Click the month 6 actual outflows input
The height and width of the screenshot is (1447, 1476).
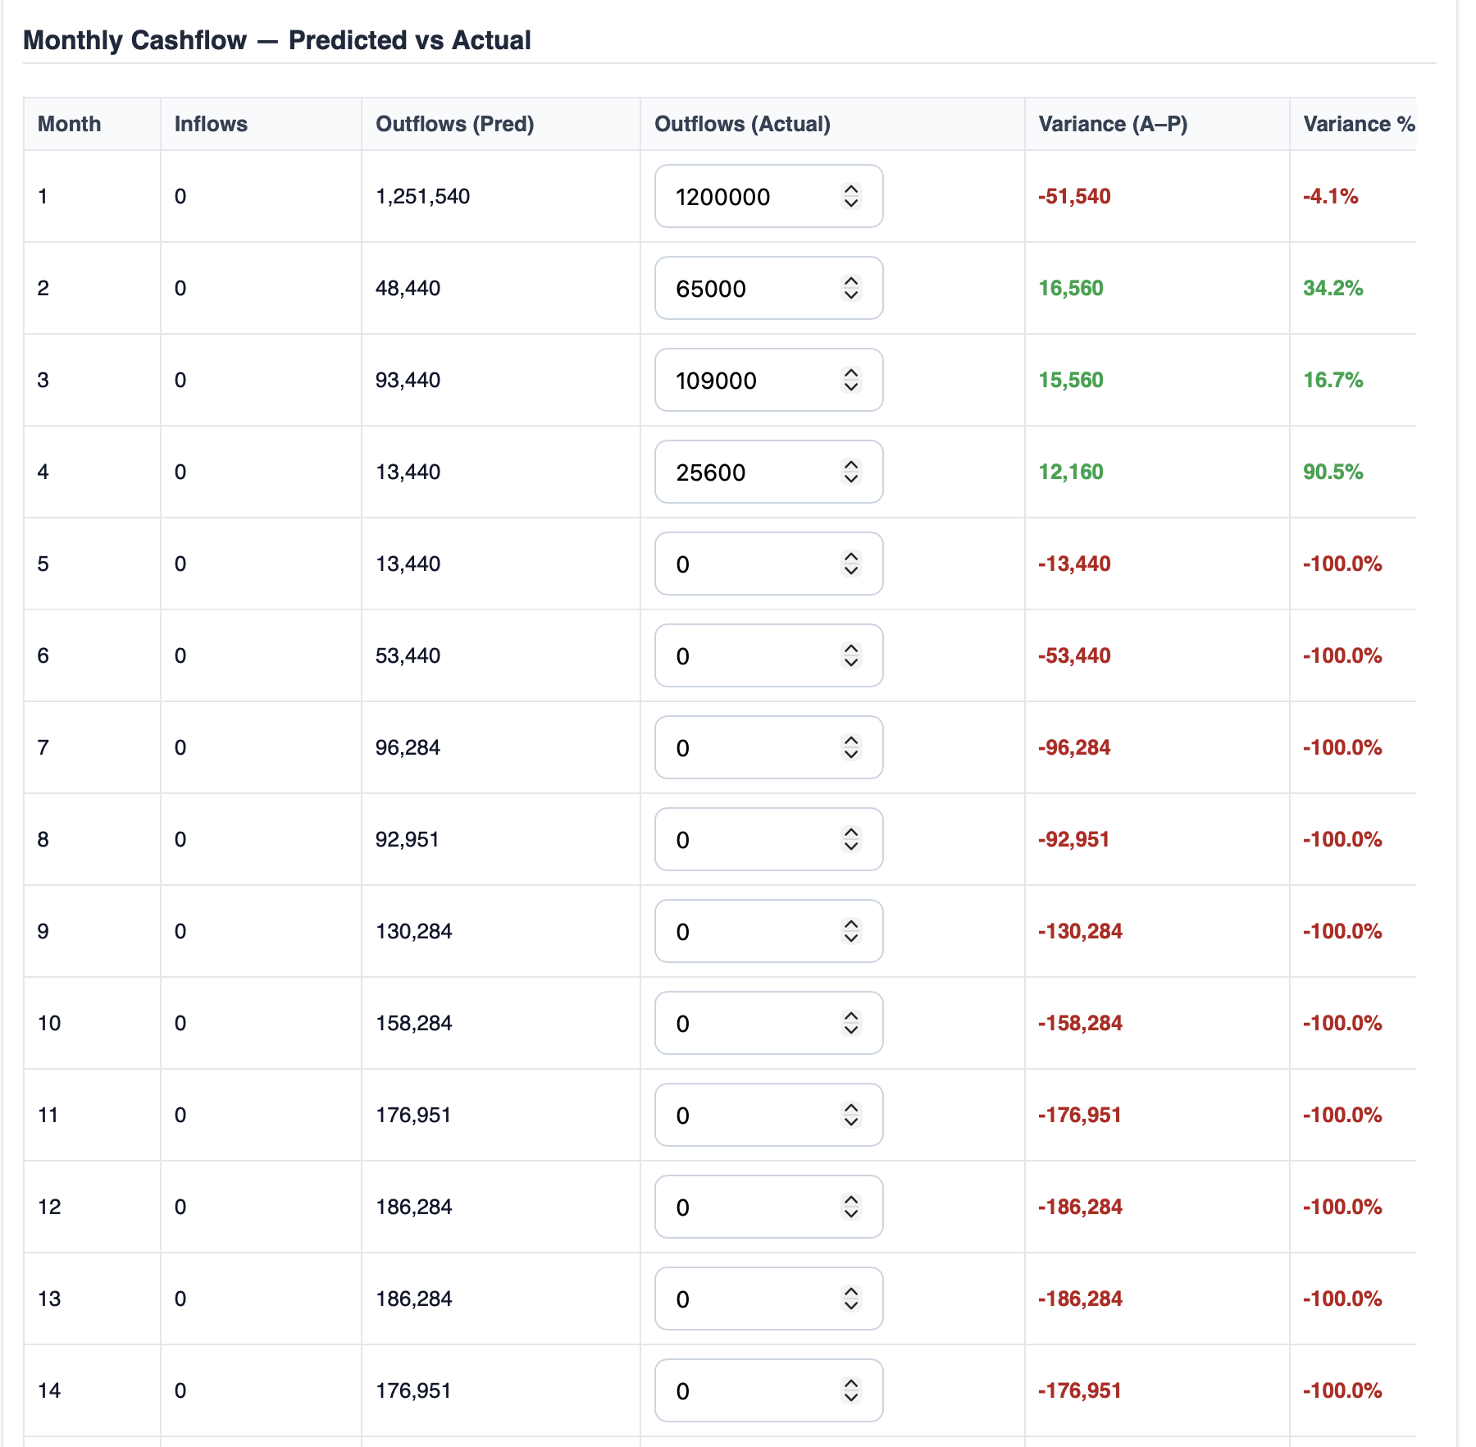point(768,655)
